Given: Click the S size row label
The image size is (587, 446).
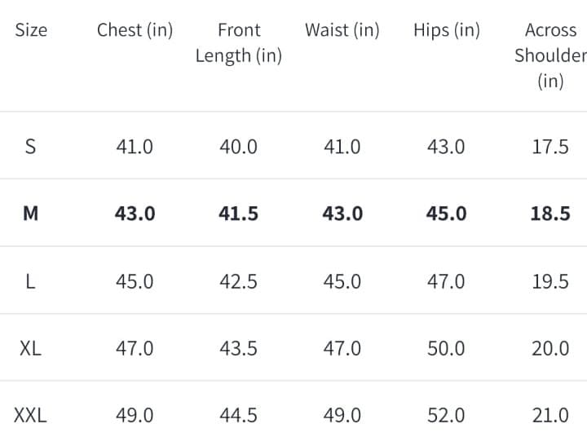Looking at the screenshot, I should pos(31,147).
